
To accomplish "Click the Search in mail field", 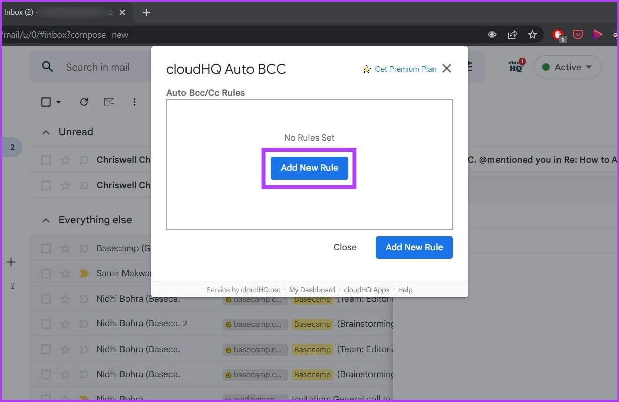I will (x=97, y=67).
